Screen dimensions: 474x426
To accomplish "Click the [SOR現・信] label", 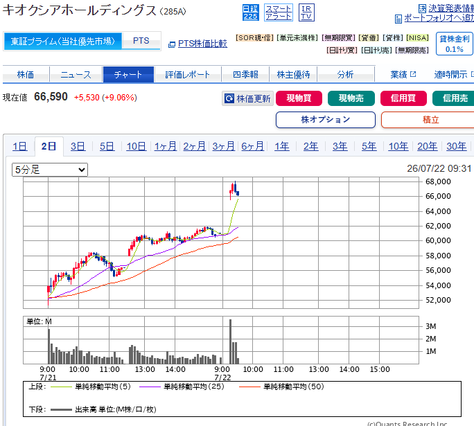I will (x=254, y=38).
